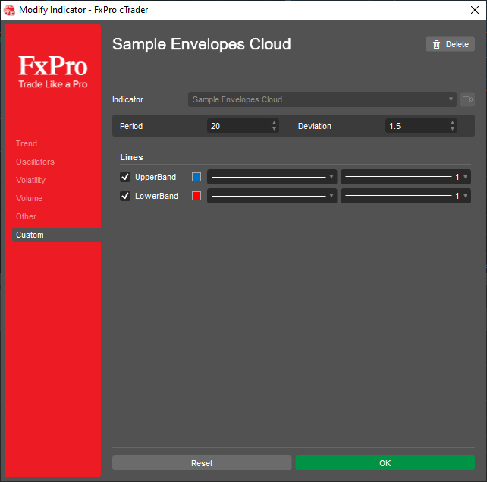The image size is (487, 482).
Task: Select the Volatility category
Action: [30, 180]
